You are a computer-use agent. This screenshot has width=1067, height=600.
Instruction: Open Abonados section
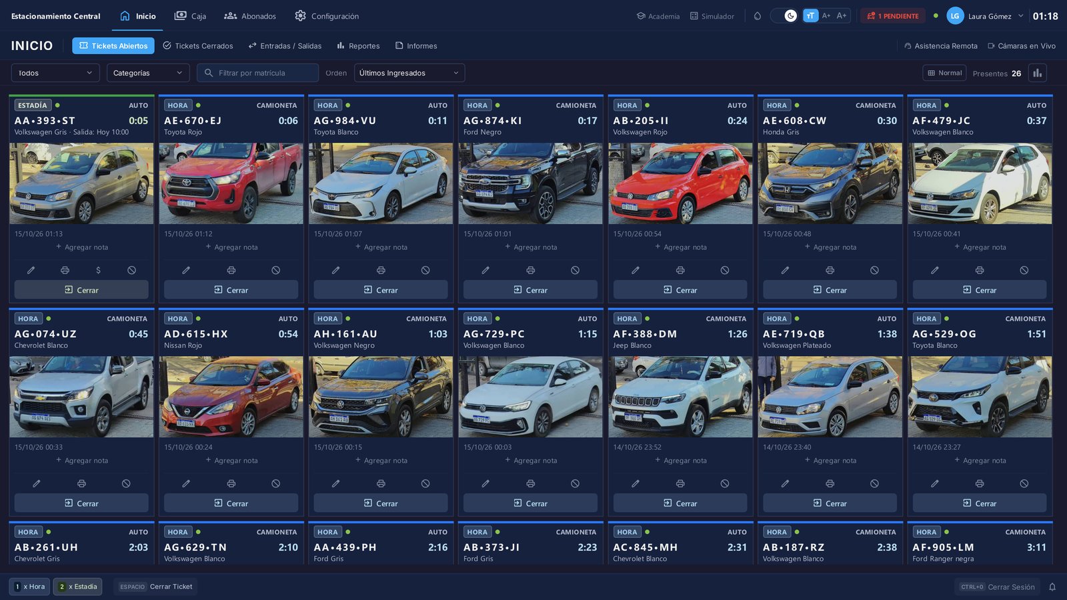point(250,16)
